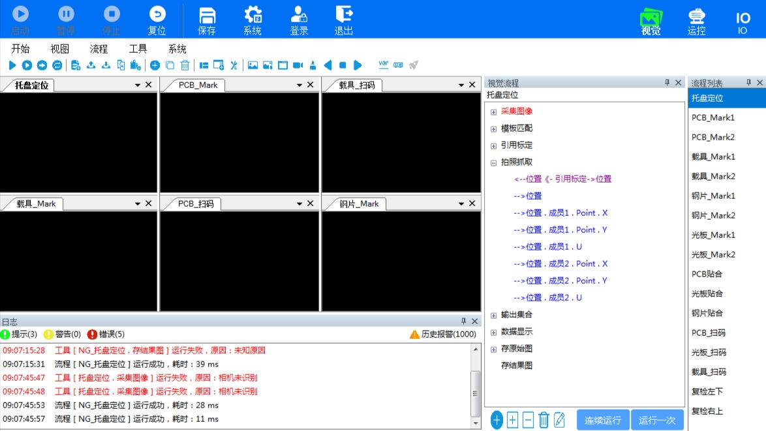Open dropdown arrow of PCB_Mark view

299,85
